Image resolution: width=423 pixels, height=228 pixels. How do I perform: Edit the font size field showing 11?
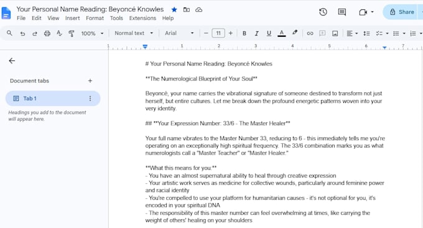(218, 33)
